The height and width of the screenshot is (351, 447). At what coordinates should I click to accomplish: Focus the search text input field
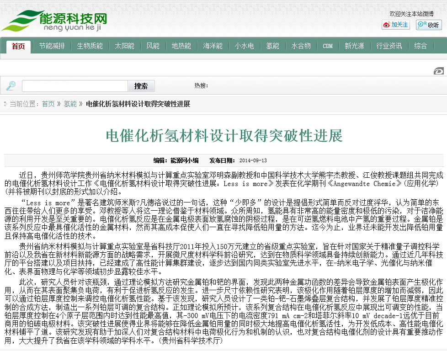coord(74,86)
